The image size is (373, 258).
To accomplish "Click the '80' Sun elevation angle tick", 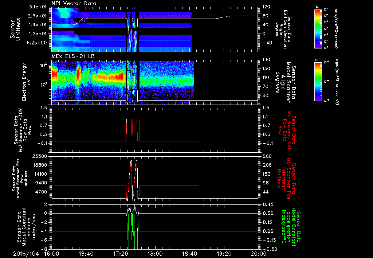I will 266,16.
